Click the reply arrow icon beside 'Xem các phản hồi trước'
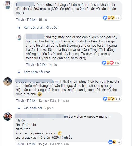 (19, 28)
